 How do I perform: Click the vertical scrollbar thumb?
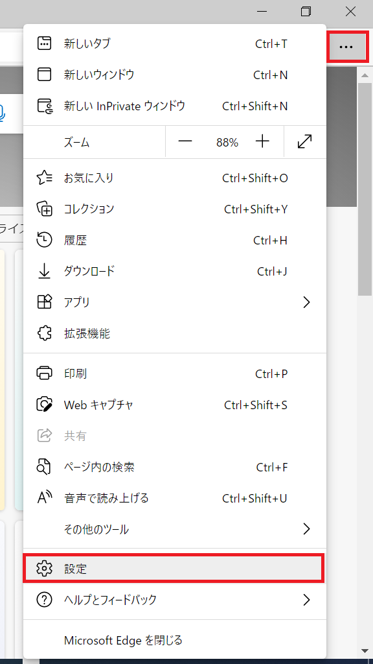pos(365,189)
